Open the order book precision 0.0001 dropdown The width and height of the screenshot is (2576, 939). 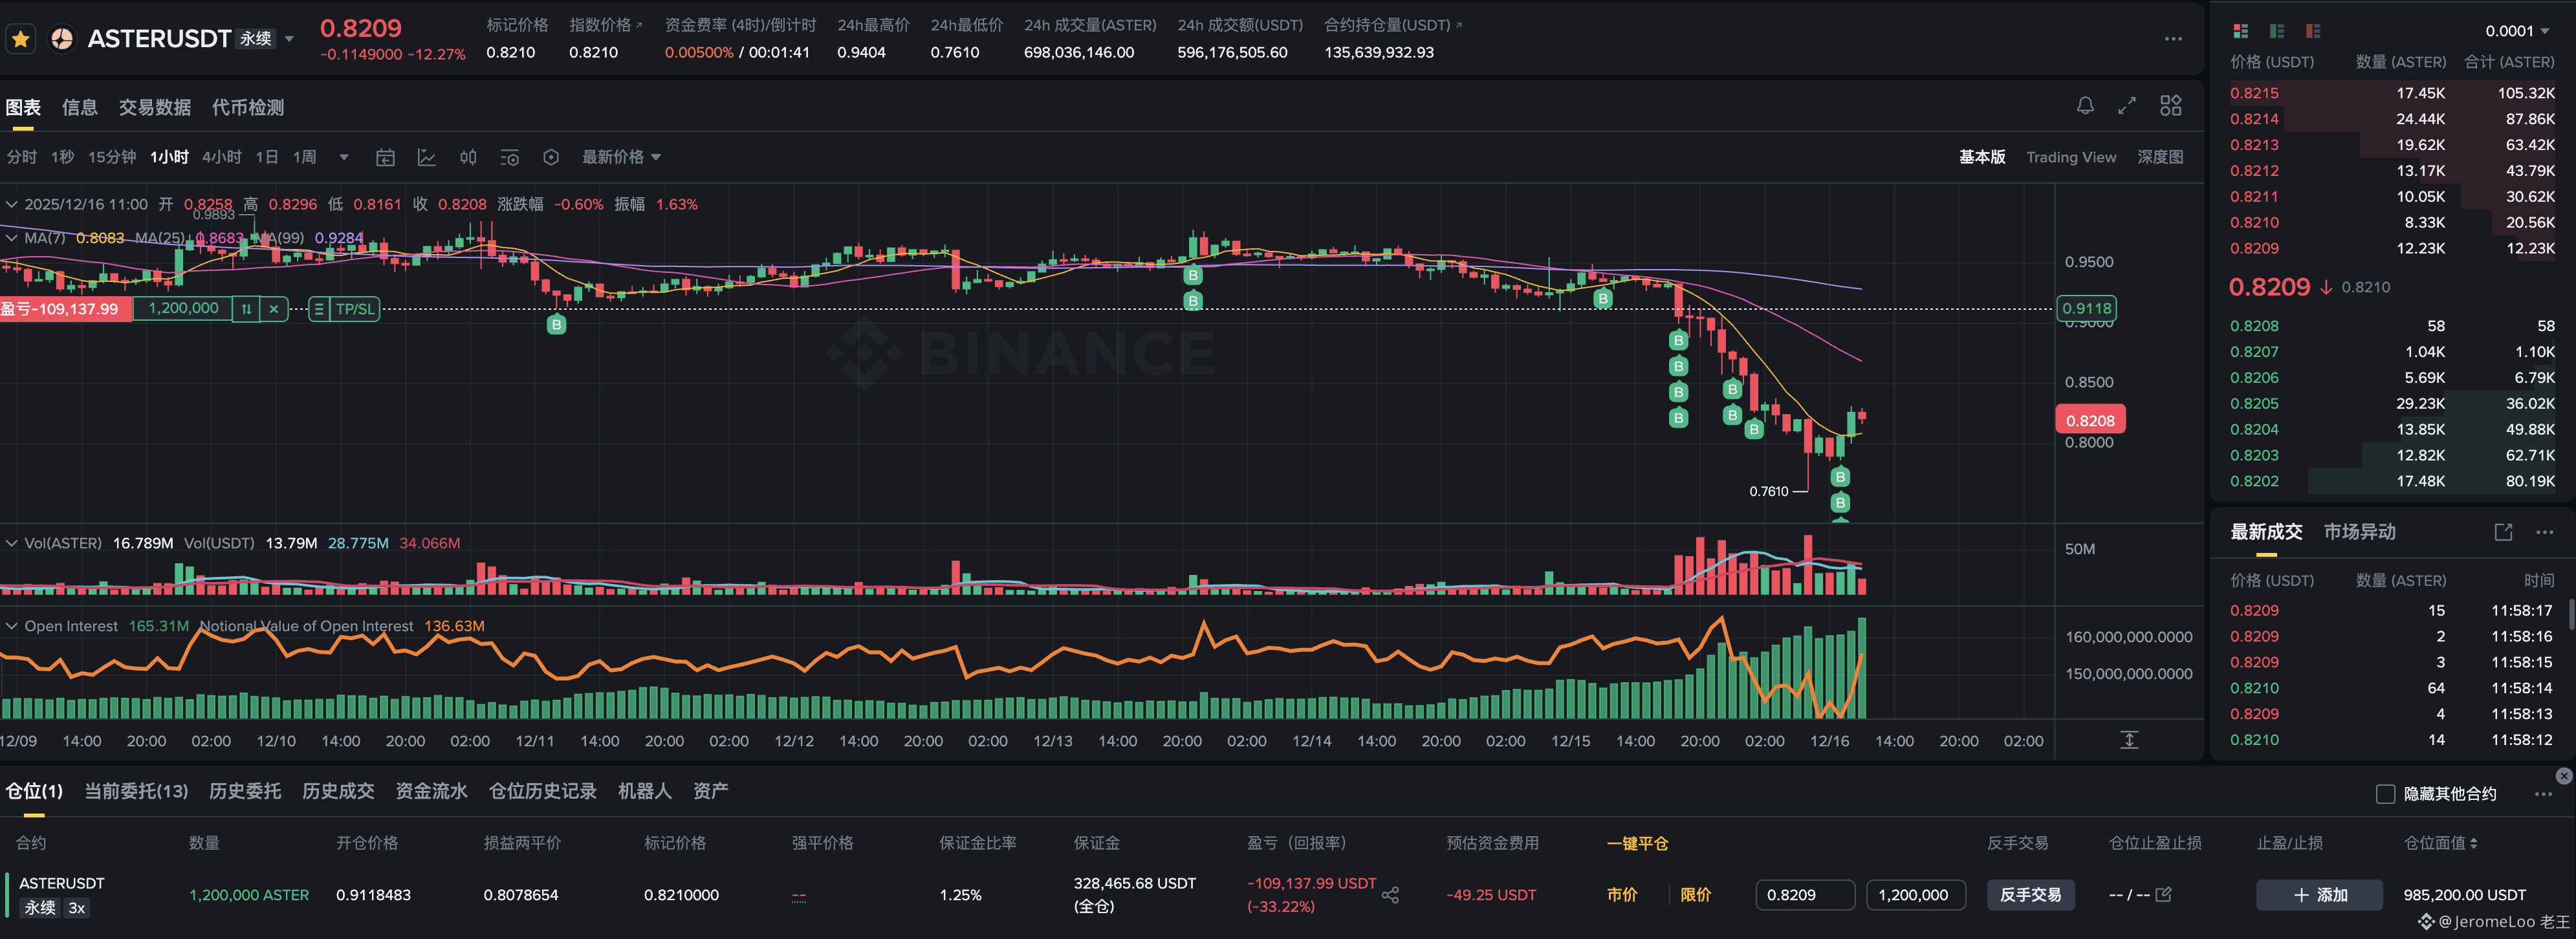pyautogui.click(x=2517, y=31)
